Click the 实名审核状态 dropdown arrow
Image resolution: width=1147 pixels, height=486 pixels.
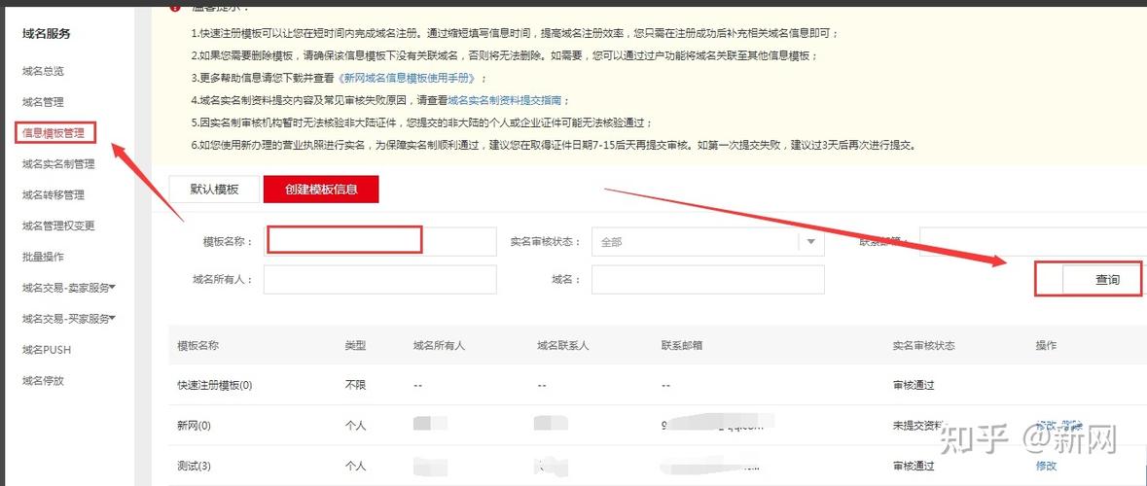[x=810, y=242]
